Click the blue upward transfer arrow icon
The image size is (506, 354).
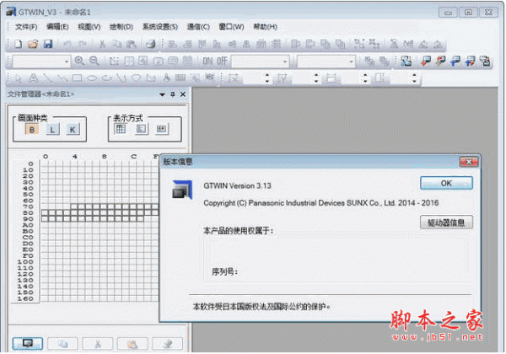coord(455,61)
